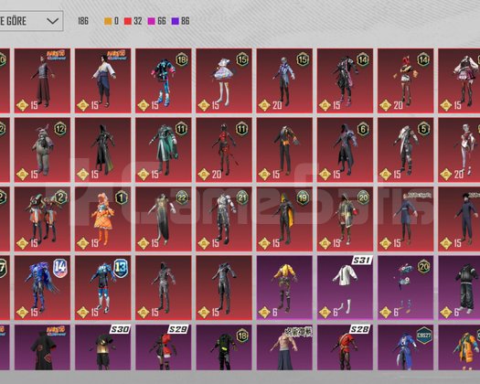Select the orange dress outfit with badge 1
Image resolution: width=480 pixels, height=384 pixels.
pos(103,219)
